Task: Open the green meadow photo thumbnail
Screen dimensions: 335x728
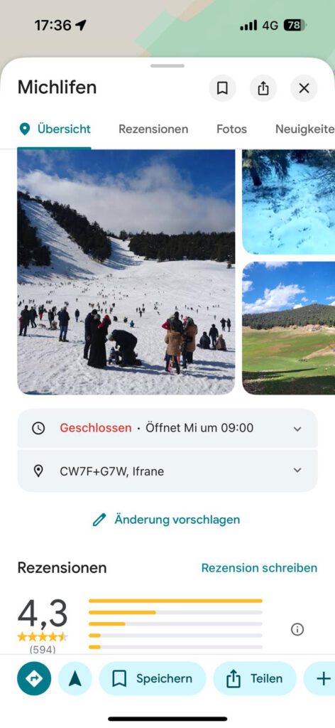Action: (x=289, y=328)
